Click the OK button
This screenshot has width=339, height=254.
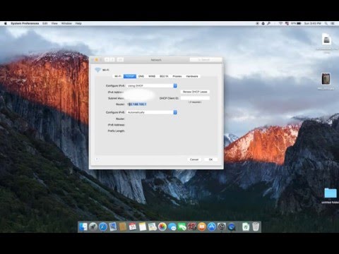tap(210, 159)
